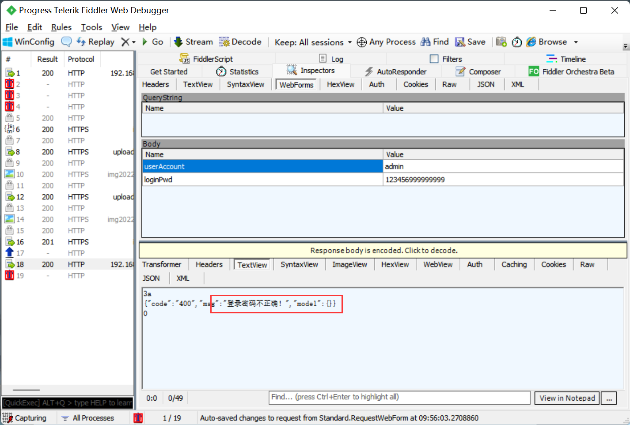Select session 2 with red breakpoint icon
This screenshot has width=630, height=425.
(68, 84)
